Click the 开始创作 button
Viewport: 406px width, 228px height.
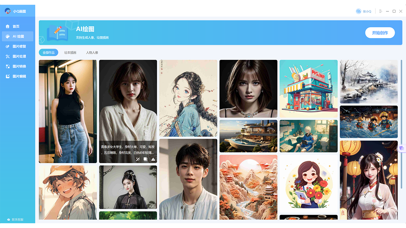[x=380, y=33]
